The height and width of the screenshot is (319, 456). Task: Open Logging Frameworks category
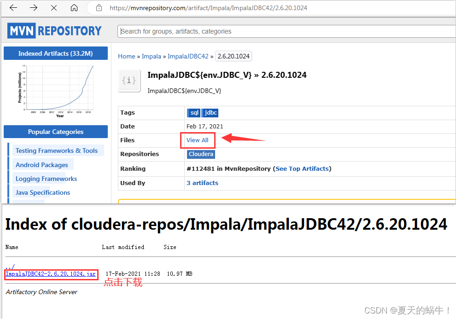click(x=46, y=179)
